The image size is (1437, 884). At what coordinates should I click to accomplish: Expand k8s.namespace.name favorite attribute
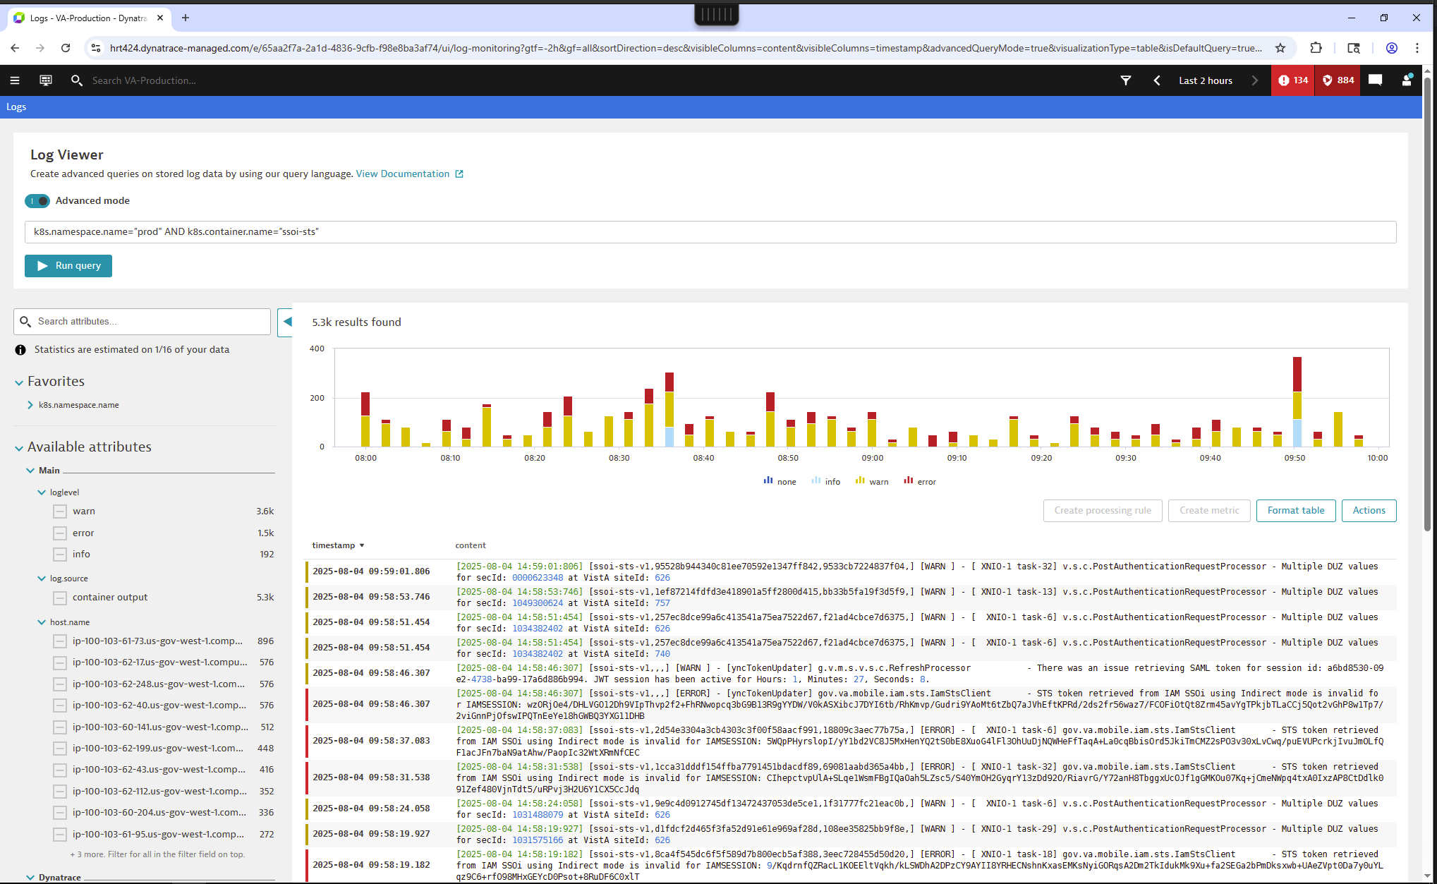[x=30, y=405]
